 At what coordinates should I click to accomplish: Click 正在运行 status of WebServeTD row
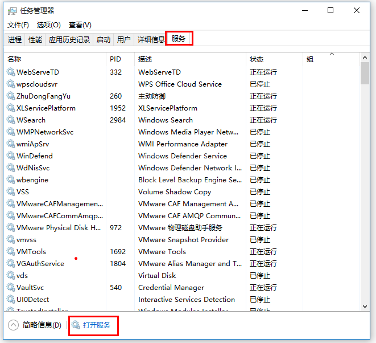tap(263, 72)
